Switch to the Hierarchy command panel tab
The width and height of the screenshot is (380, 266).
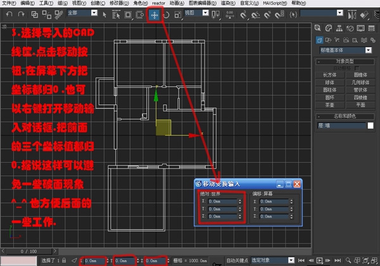(339, 28)
